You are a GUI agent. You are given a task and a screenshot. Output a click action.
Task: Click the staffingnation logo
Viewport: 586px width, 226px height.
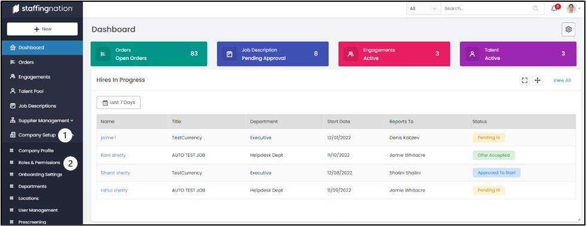(x=42, y=9)
